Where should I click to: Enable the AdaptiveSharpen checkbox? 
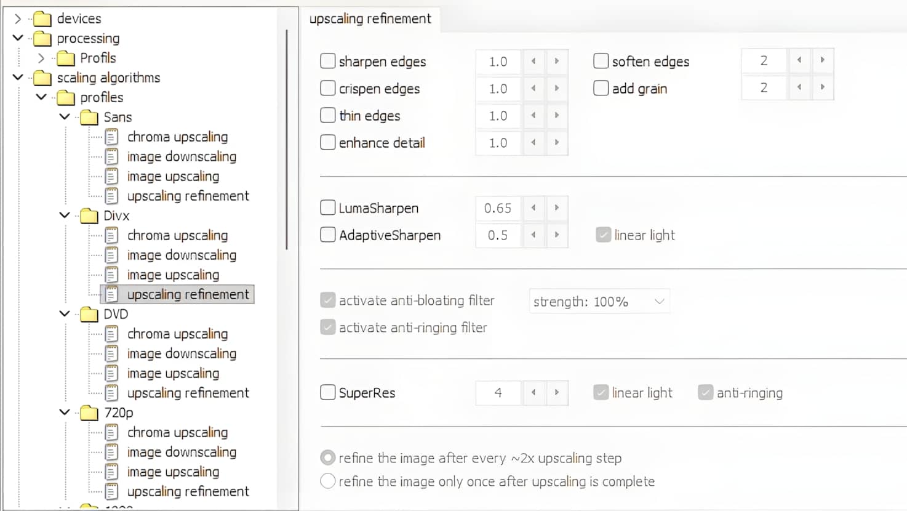click(328, 235)
